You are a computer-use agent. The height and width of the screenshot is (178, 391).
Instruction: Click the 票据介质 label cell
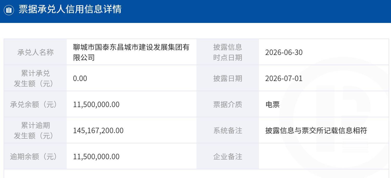228,104
